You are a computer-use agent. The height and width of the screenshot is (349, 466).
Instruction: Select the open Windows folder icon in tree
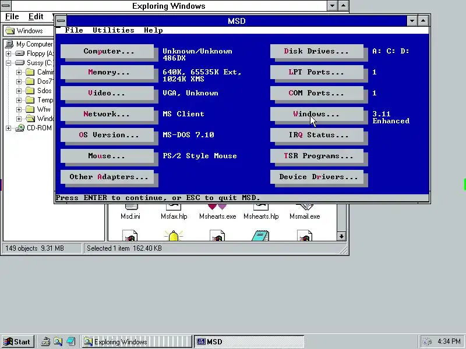pos(30,119)
